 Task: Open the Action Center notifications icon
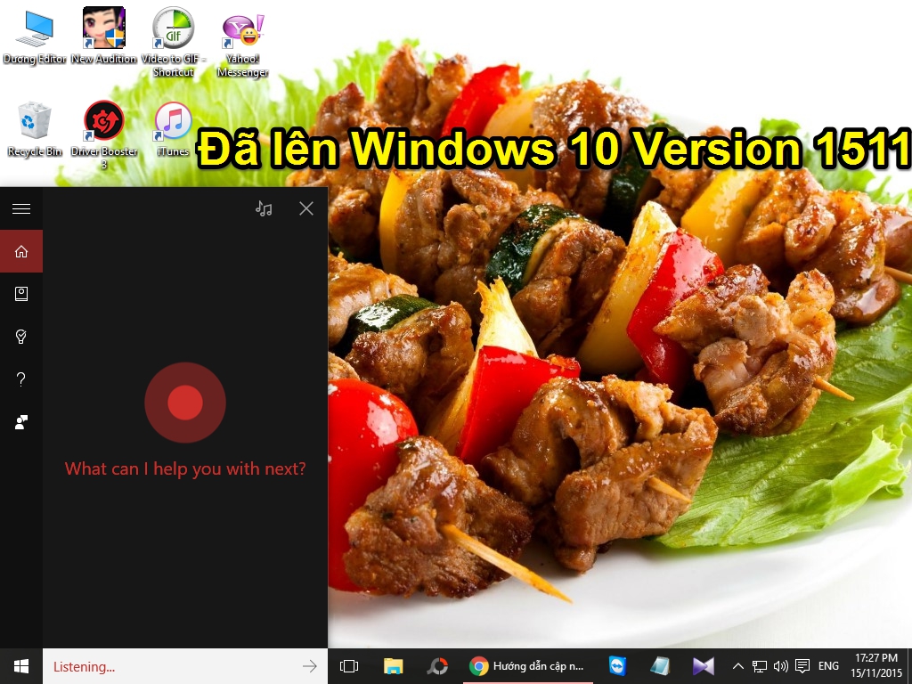pos(802,666)
